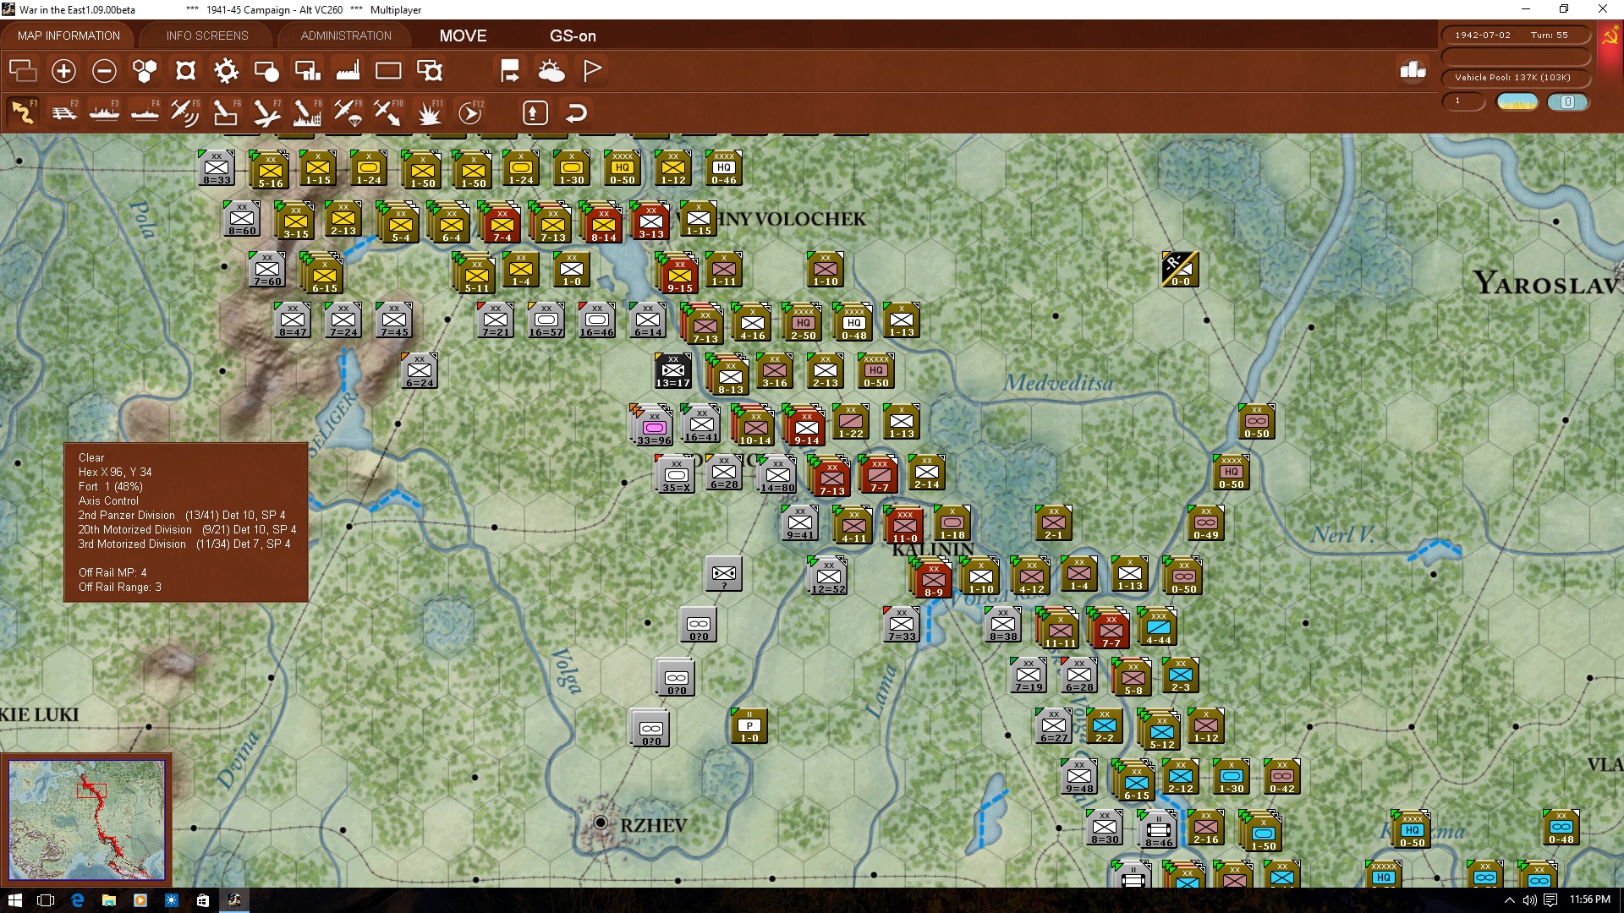Click the GS-on ground support toggle
This screenshot has height=913, width=1624.
click(573, 36)
